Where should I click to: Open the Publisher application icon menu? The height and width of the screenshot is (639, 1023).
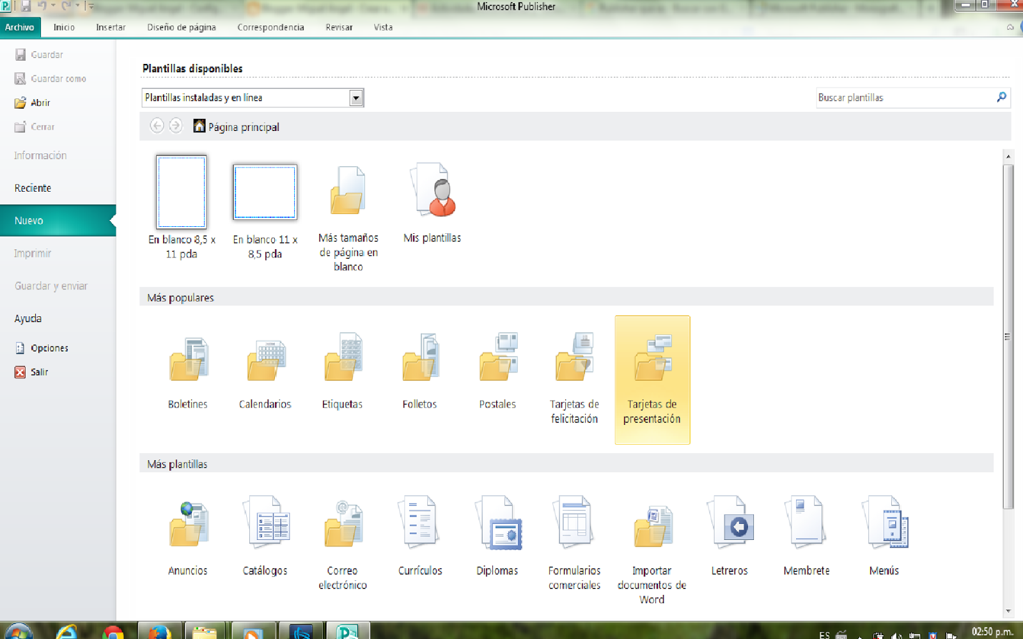6,6
